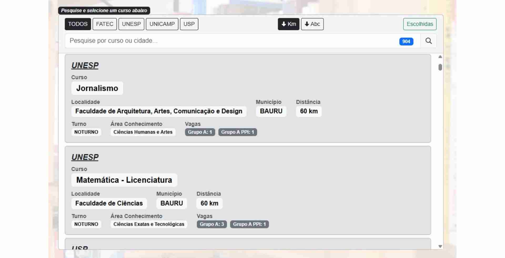
Task: Sort courses by distance with Km button
Action: point(288,24)
